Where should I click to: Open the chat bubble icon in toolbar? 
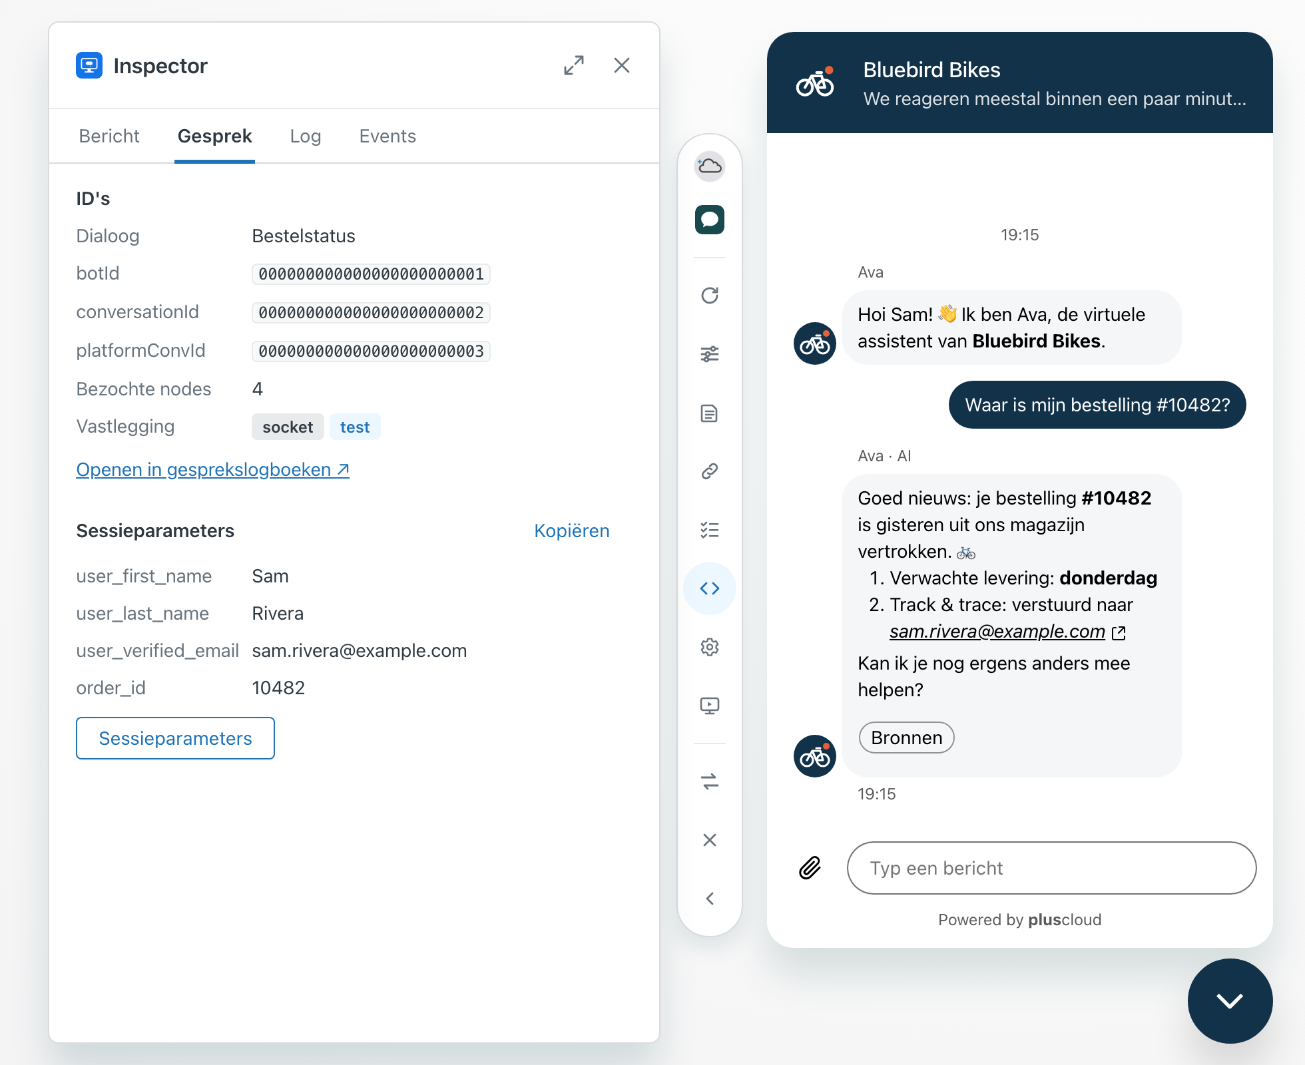coord(710,220)
